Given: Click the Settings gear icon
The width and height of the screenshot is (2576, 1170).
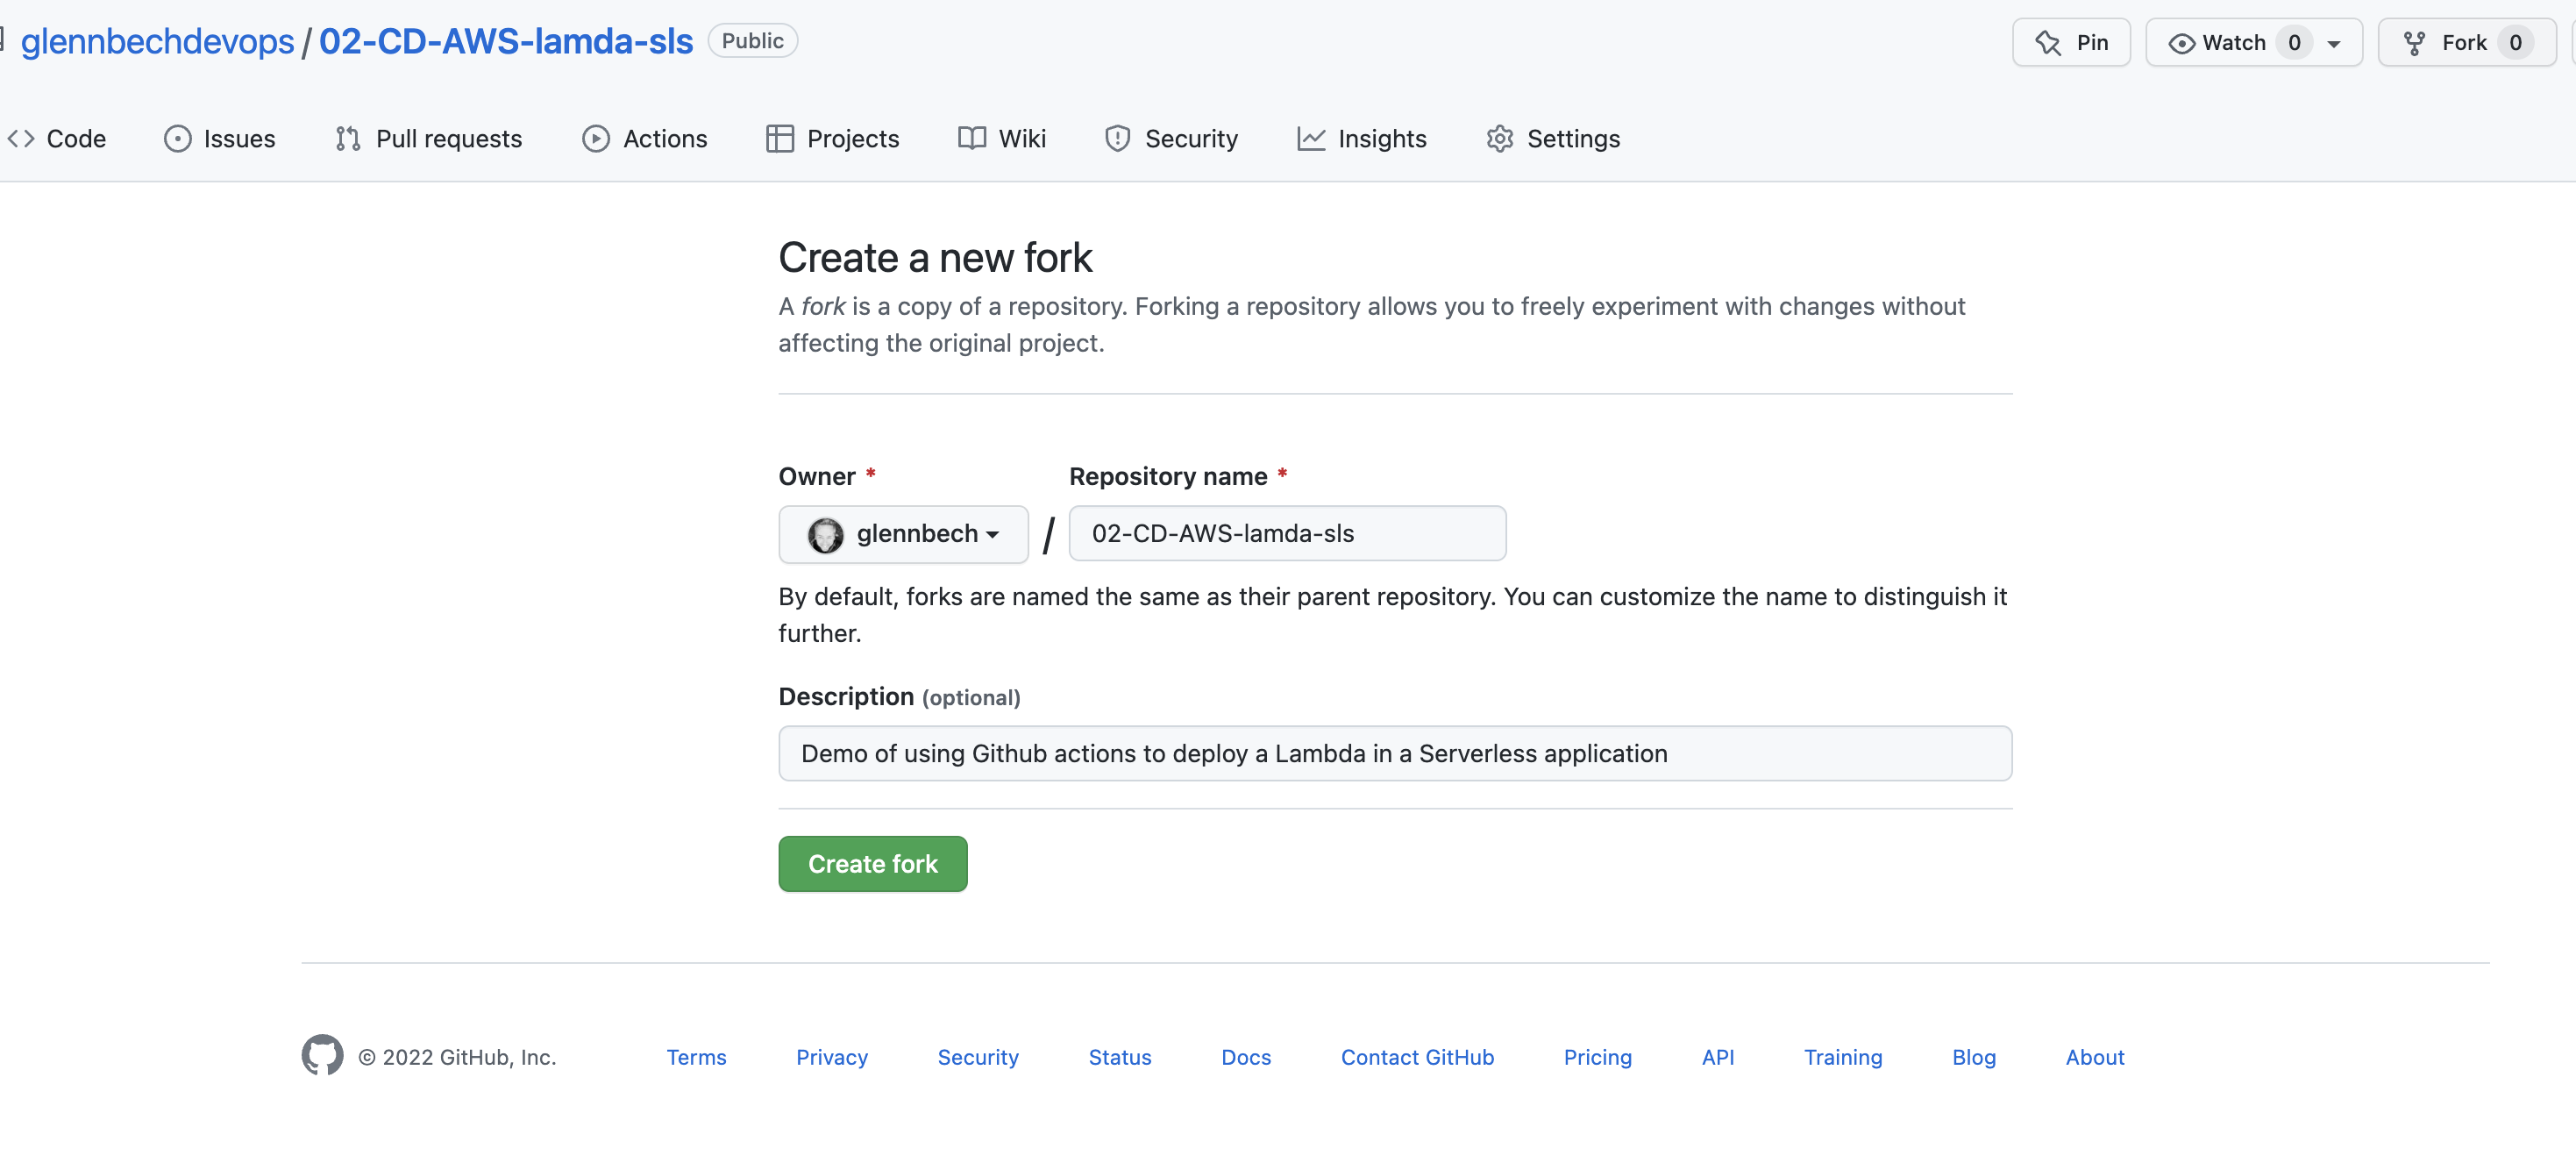Looking at the screenshot, I should (x=1499, y=139).
